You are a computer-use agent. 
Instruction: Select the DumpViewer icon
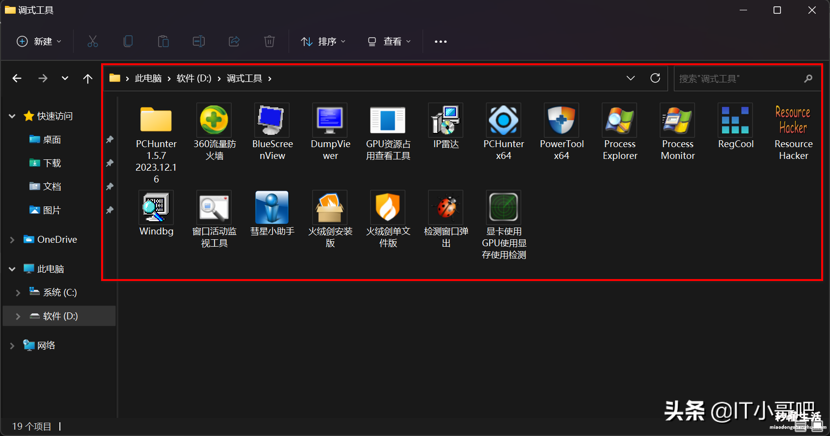pos(330,120)
